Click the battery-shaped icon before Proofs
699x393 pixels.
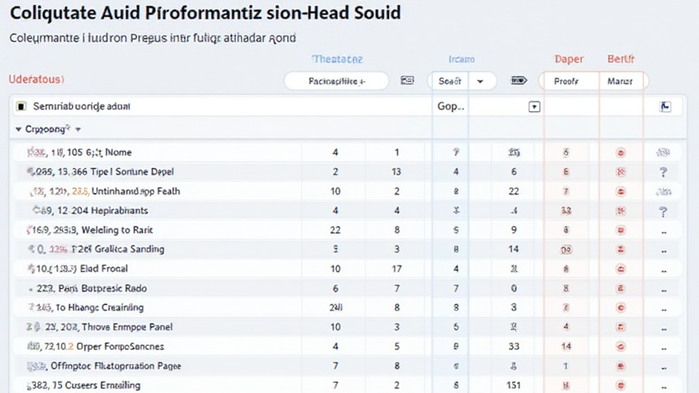click(x=518, y=81)
